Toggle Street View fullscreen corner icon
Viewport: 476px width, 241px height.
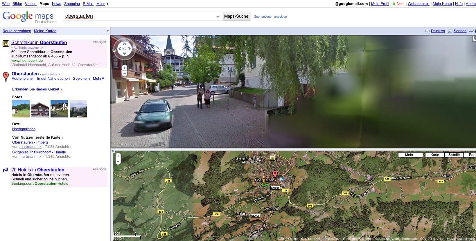474,38
